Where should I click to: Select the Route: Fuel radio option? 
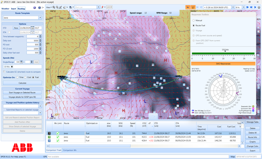pos(194,26)
